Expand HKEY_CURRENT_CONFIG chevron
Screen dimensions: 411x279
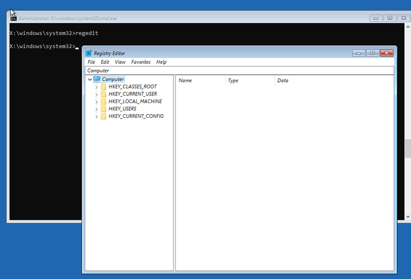point(96,117)
